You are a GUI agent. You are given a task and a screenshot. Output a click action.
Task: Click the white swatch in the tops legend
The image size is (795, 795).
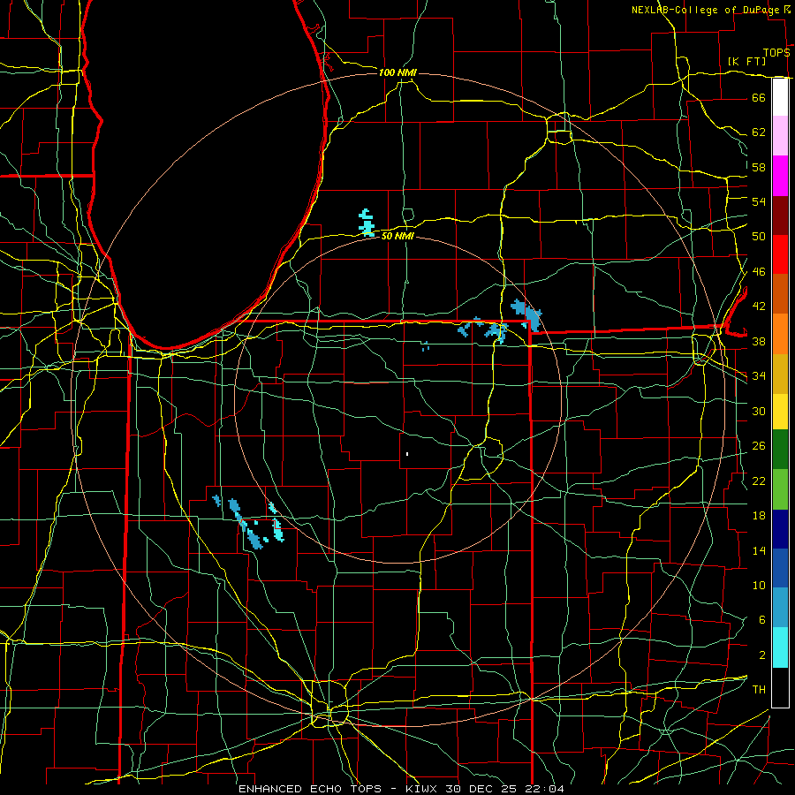pos(780,97)
